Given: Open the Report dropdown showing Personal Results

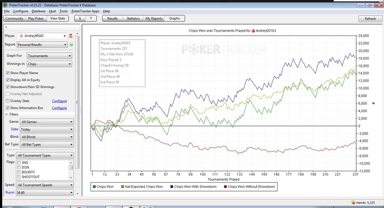Looking at the screenshot, I should [42, 45].
